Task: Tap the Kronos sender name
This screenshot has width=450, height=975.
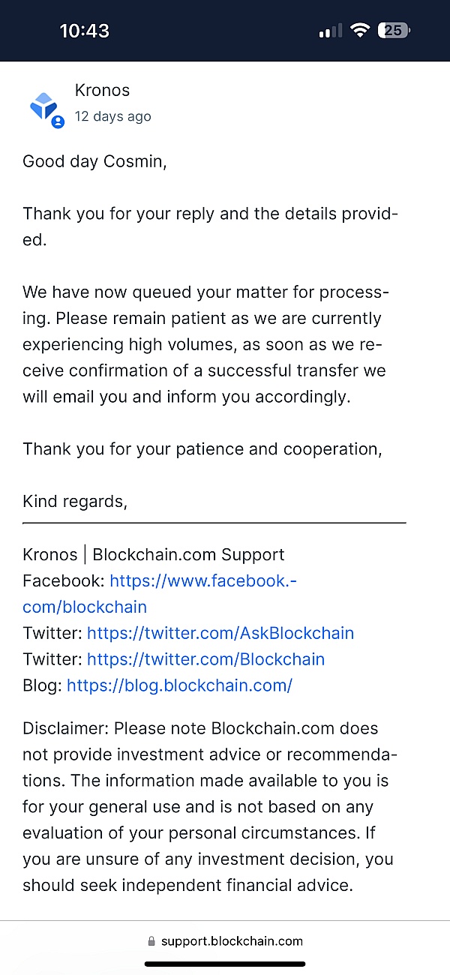Action: pyautogui.click(x=102, y=90)
